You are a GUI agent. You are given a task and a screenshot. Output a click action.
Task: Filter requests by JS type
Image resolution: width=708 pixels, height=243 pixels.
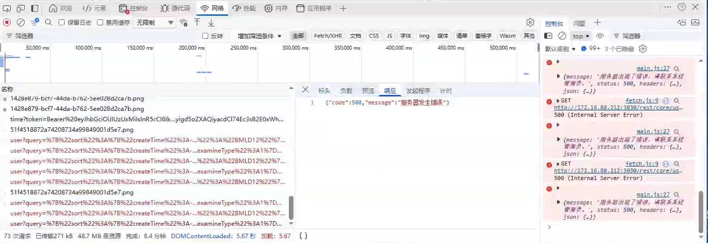click(389, 36)
